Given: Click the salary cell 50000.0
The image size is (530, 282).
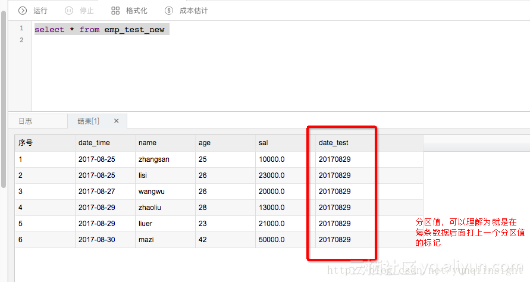Looking at the screenshot, I should [286, 240].
